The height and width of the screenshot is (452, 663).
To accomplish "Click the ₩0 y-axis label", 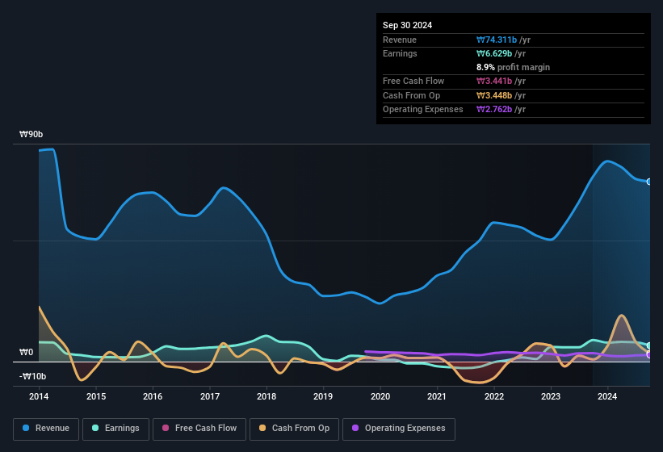I will click(x=26, y=352).
